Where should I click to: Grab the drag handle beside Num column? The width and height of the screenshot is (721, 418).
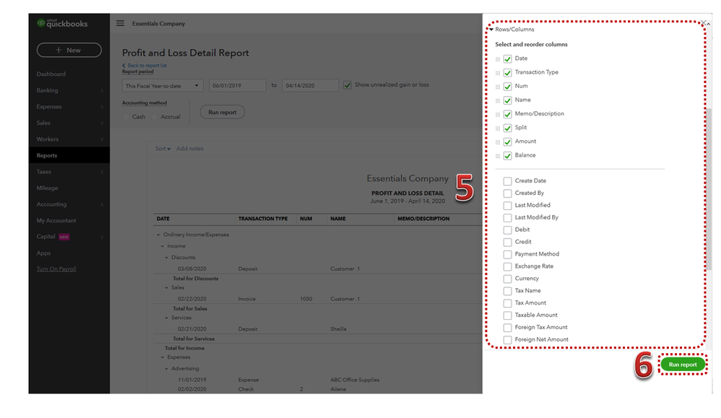(x=498, y=87)
